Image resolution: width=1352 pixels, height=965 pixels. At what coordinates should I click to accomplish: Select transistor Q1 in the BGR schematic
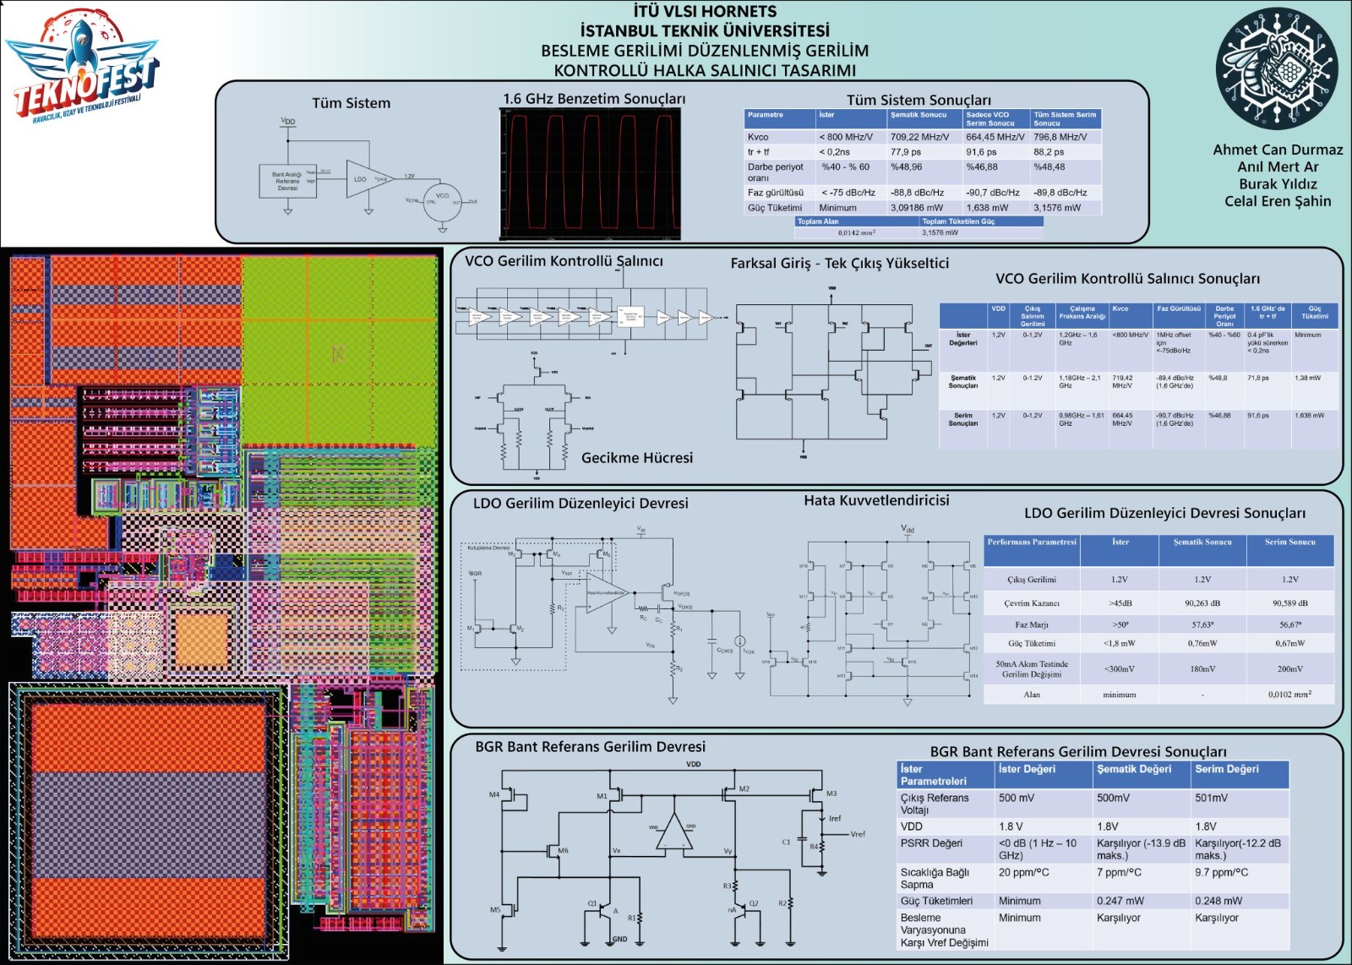click(602, 910)
